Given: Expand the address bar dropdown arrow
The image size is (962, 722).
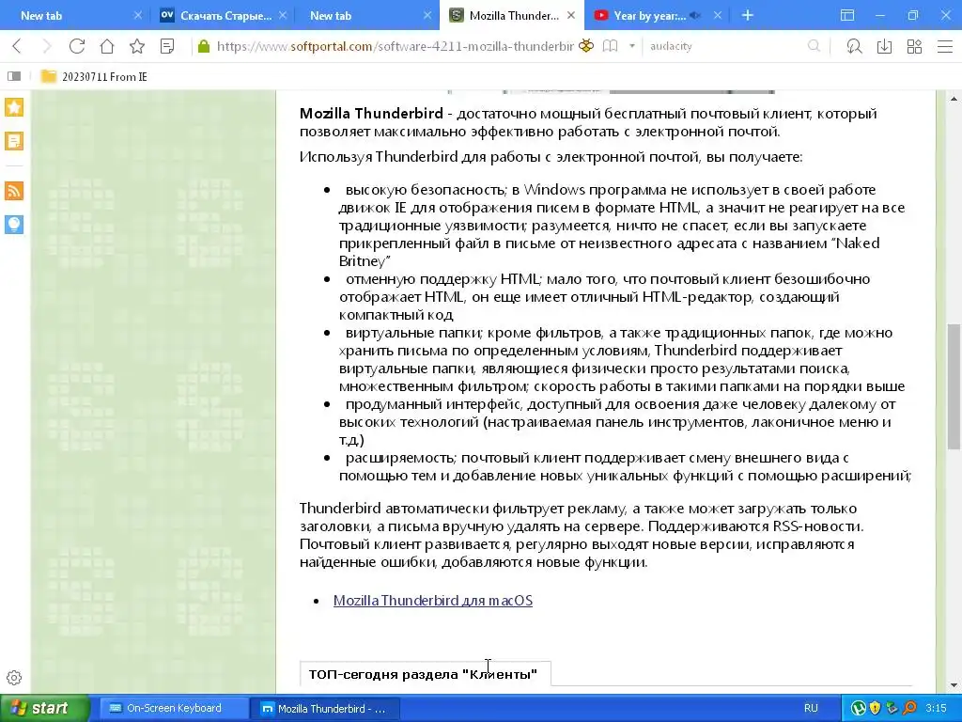Looking at the screenshot, I should point(632,46).
